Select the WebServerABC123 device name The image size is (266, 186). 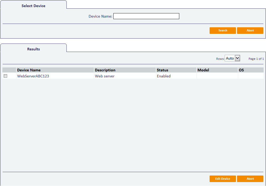[33, 76]
